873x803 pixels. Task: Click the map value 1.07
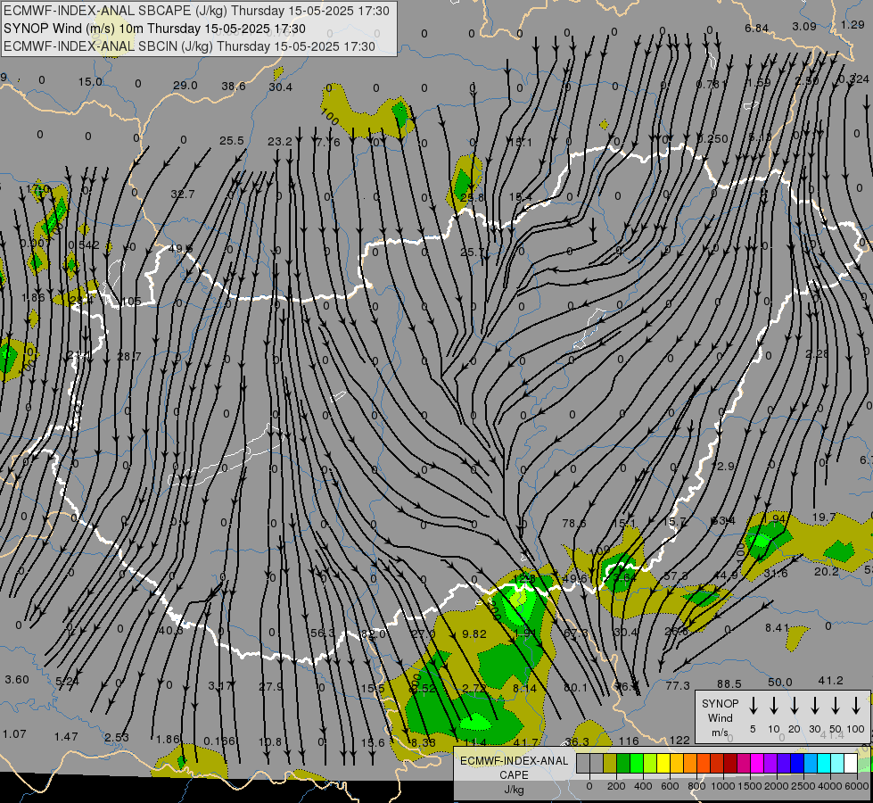[14, 734]
